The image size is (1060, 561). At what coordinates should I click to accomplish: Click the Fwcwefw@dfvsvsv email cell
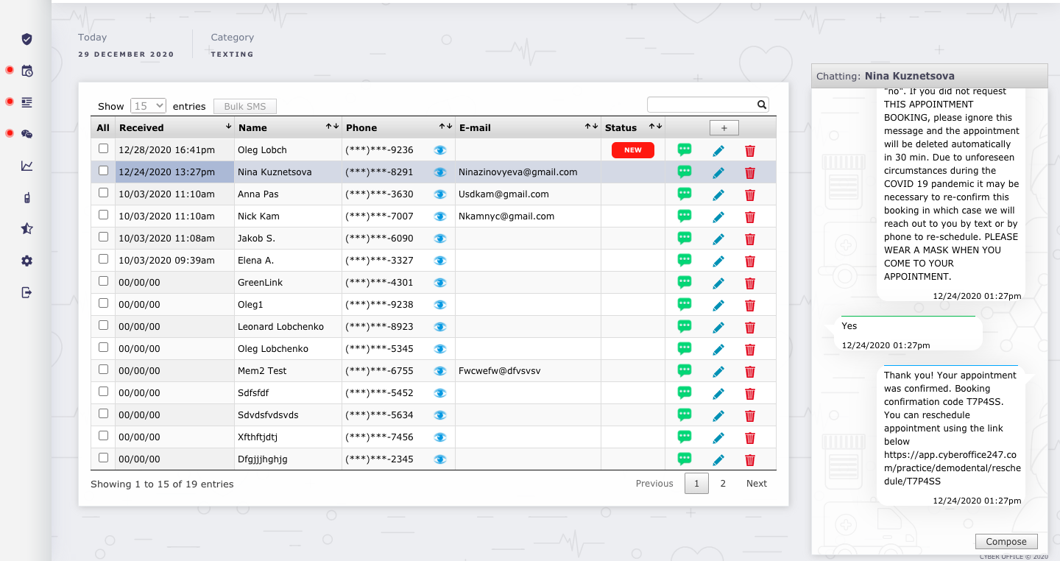coord(528,370)
